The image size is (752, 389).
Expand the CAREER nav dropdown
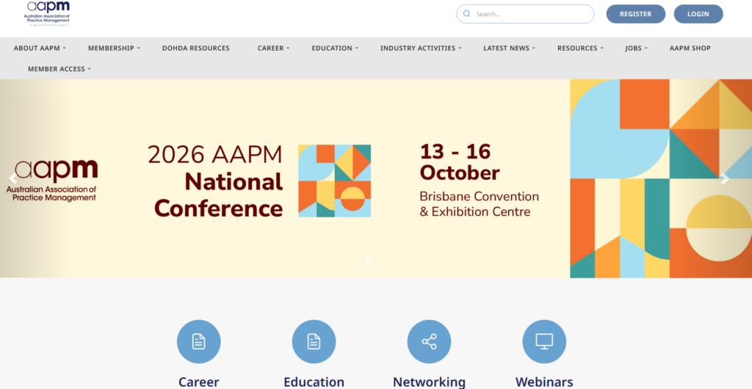point(273,48)
